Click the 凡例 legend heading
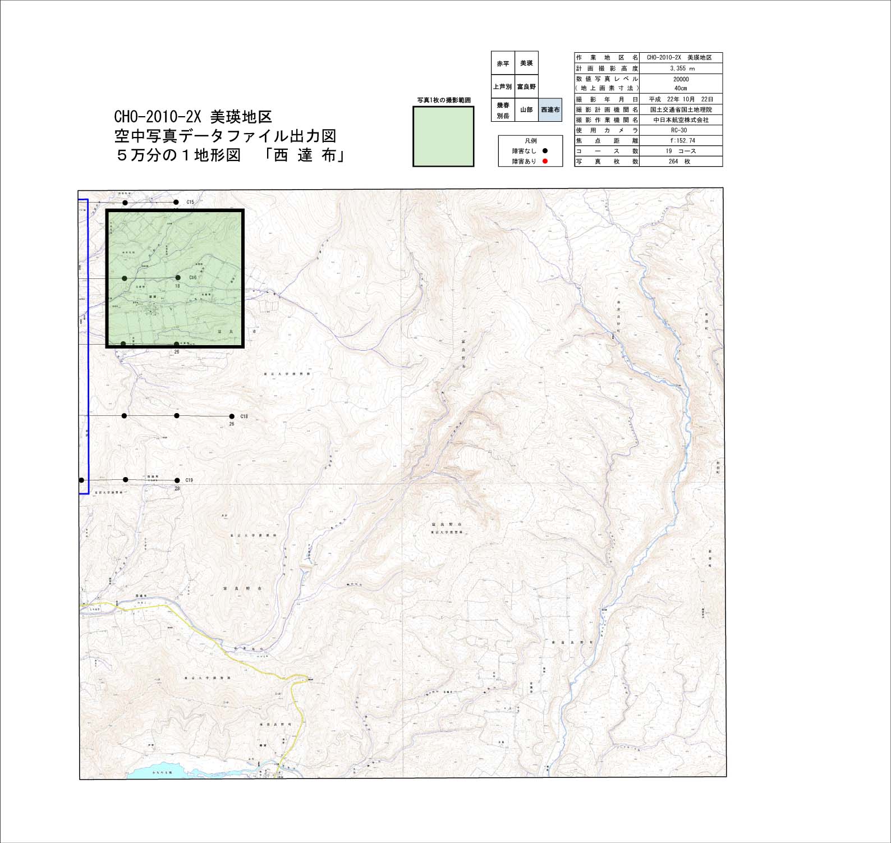The width and height of the screenshot is (891, 843). click(530, 141)
